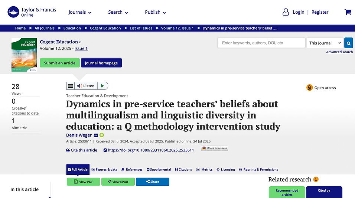Screen dimensions: 355x198
Task: Click the Taylor & Francis Online logo
Action: click(x=32, y=12)
